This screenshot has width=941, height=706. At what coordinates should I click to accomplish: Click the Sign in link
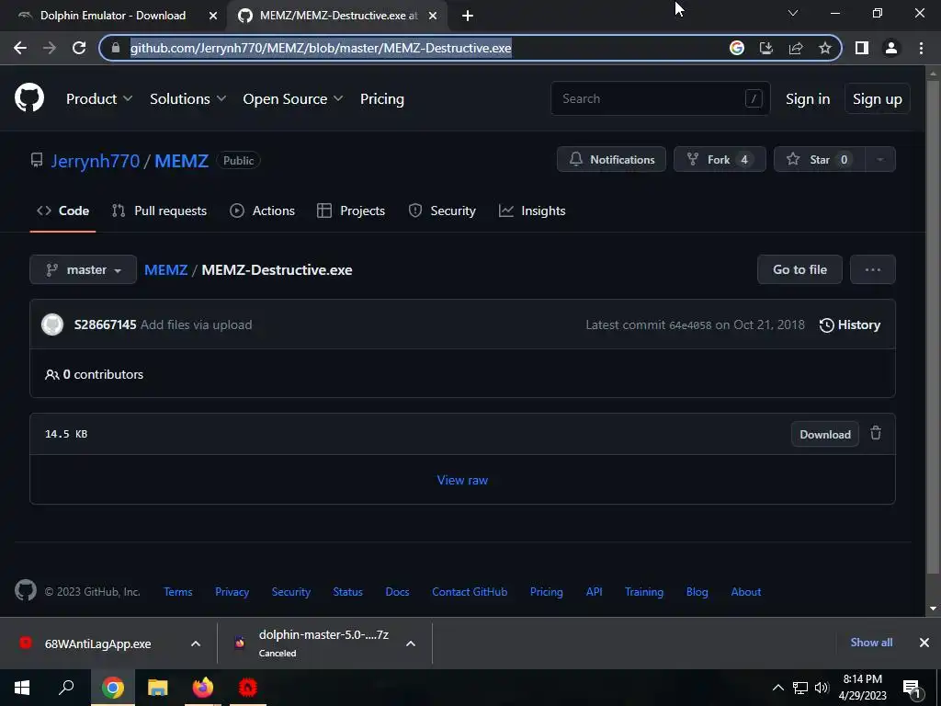(808, 98)
